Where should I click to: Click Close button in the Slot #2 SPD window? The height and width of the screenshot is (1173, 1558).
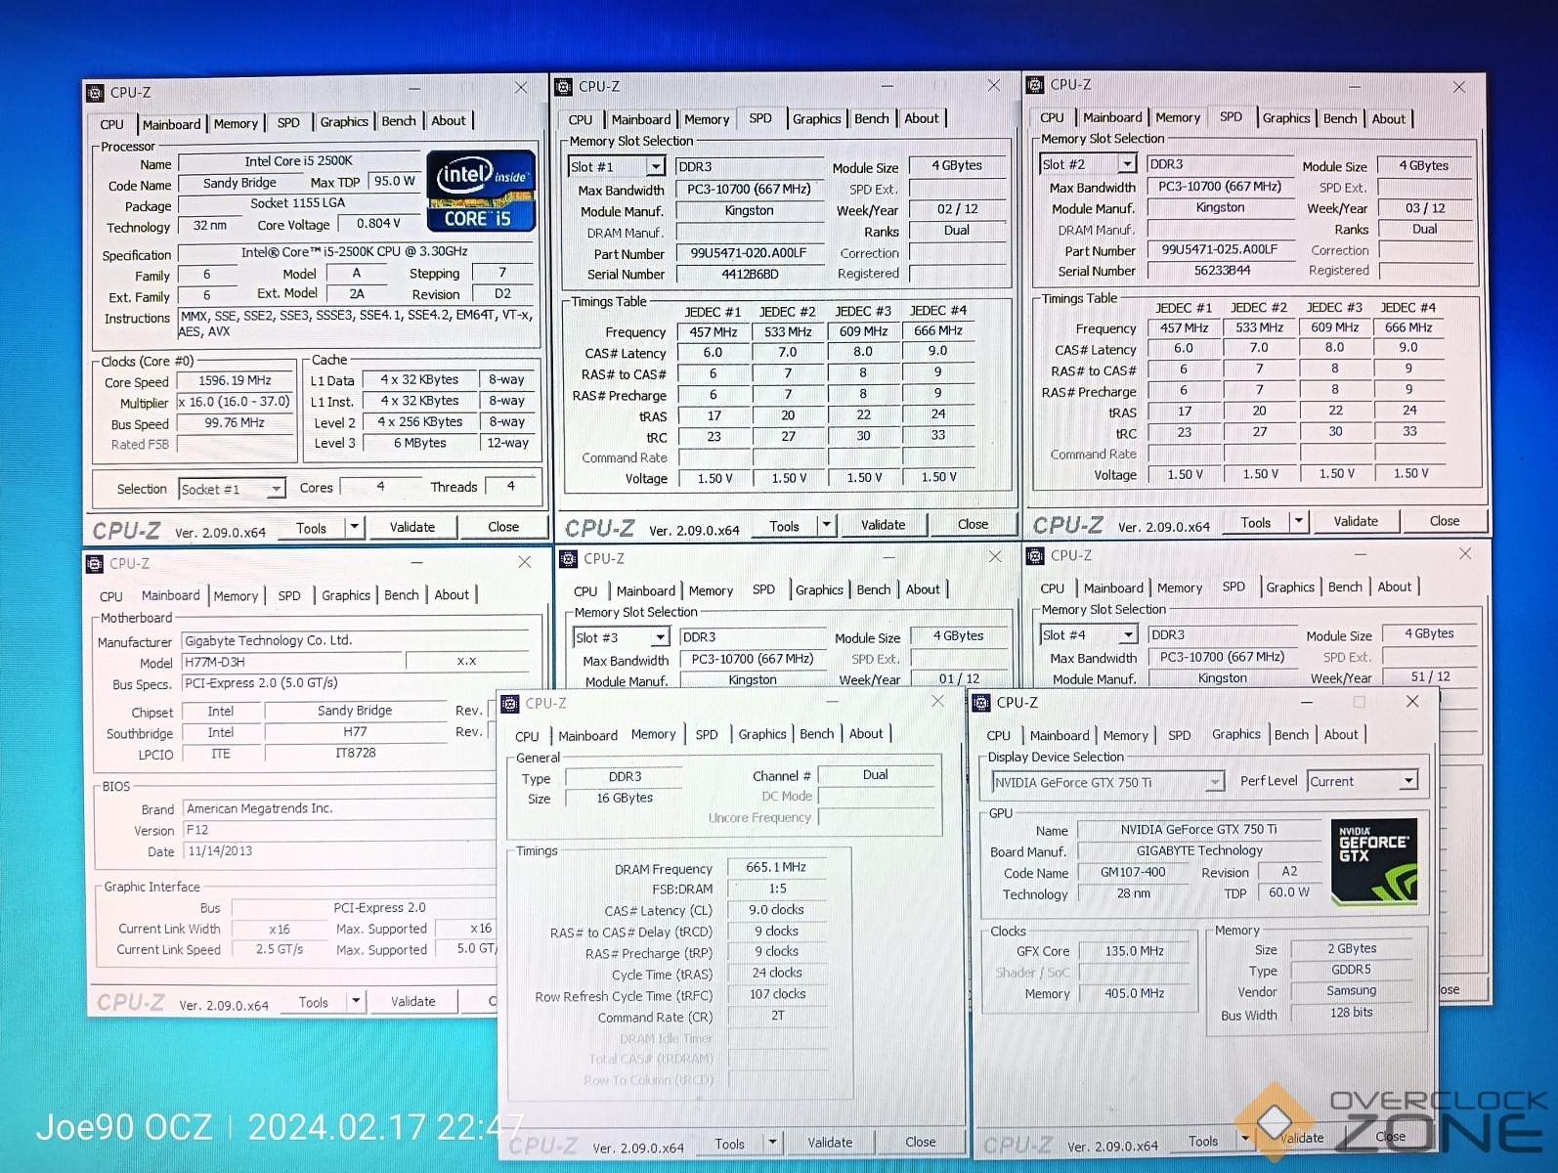1444,521
